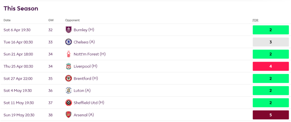Image resolution: width=291 pixels, height=122 pixels.
Task: Click the Liverpool club crest icon
Action: 68,66
